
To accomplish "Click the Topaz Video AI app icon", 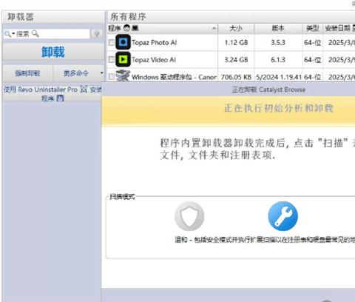I will click(124, 59).
